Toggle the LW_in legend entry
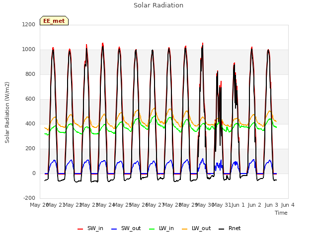This screenshot has width=318, height=238. (161, 228)
